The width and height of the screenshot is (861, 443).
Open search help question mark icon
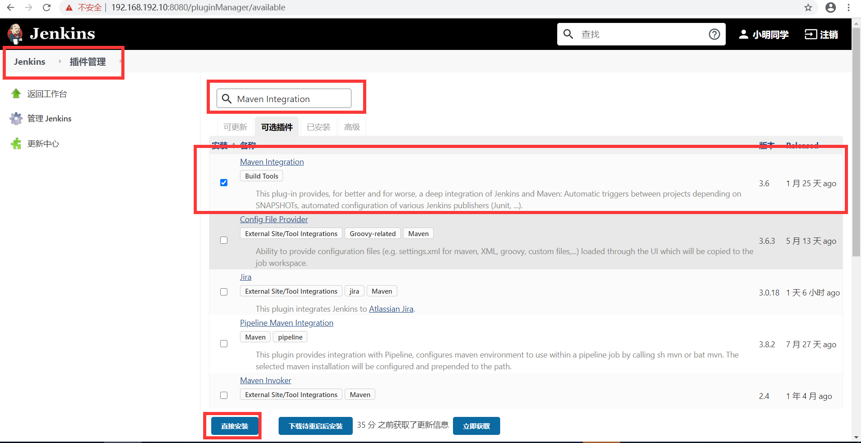point(715,34)
